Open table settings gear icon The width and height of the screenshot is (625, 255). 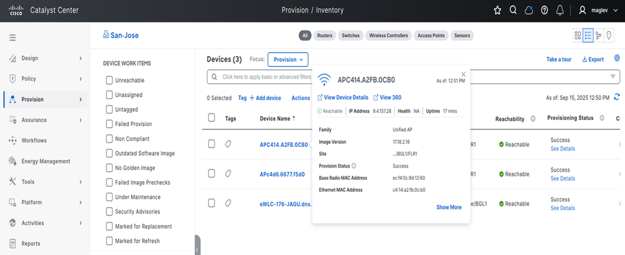click(x=617, y=58)
